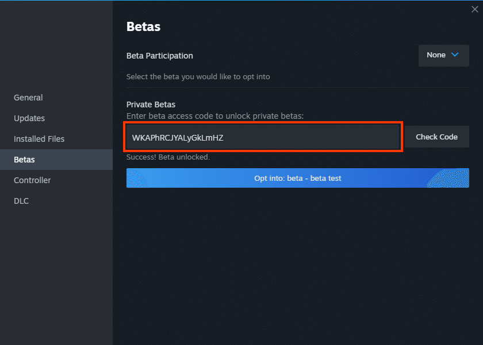The height and width of the screenshot is (345, 483).
Task: Click Opt into: beta - beta test
Action: (x=298, y=178)
